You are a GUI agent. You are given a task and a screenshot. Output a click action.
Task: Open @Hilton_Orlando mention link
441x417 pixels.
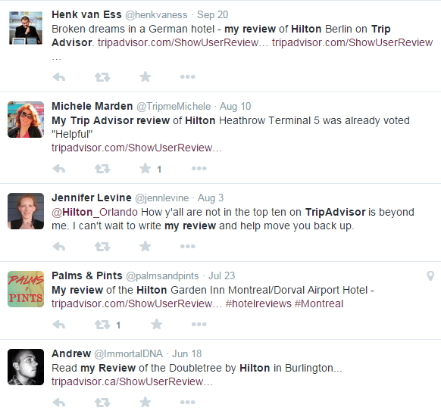coord(95,212)
